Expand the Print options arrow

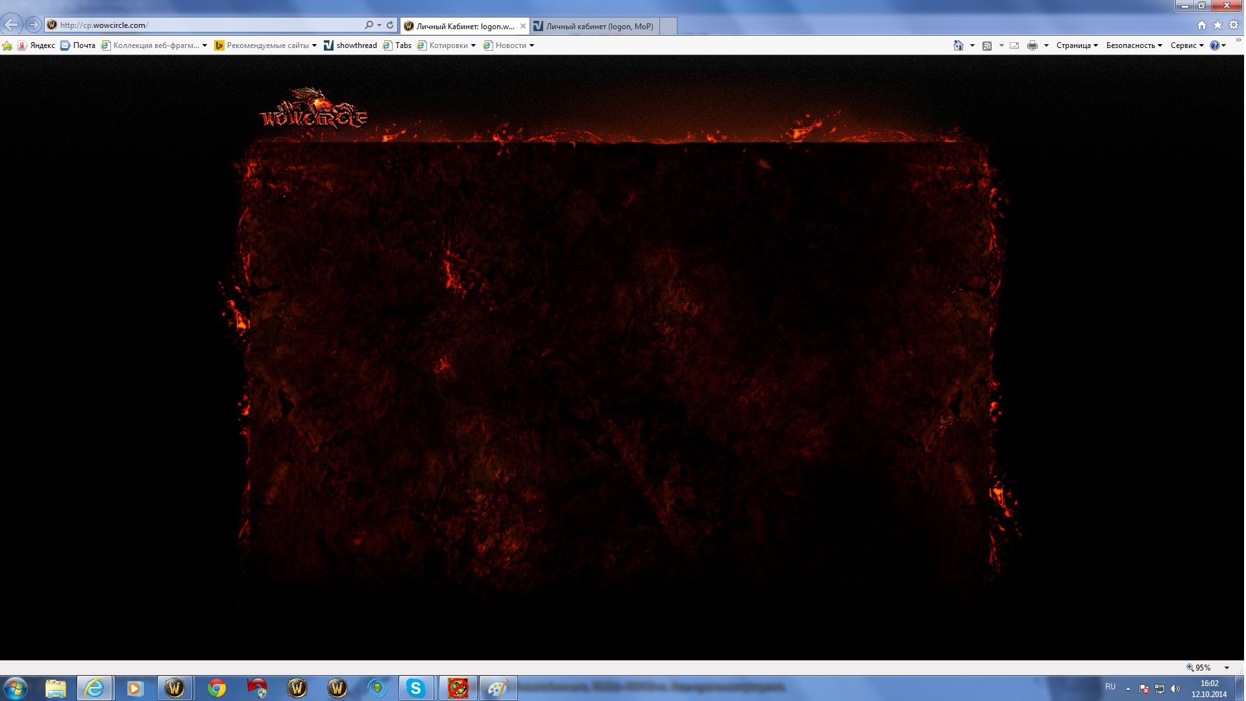point(1046,45)
